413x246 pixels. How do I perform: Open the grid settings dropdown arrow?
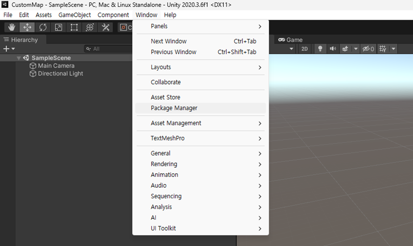393,49
